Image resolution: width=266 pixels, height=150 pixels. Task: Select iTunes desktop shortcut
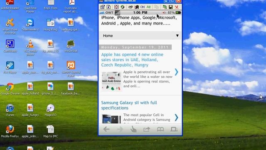tap(10, 110)
